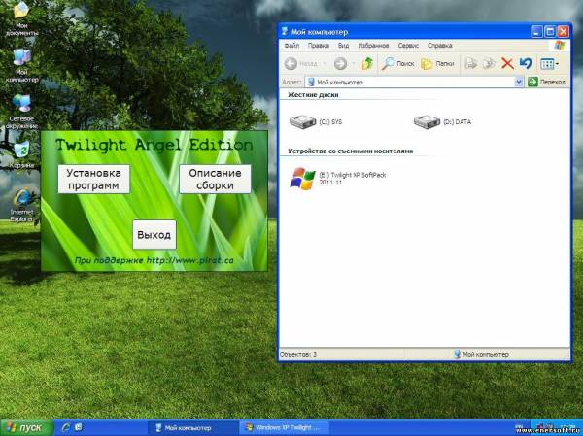Click Описание сборки button

pos(215,179)
